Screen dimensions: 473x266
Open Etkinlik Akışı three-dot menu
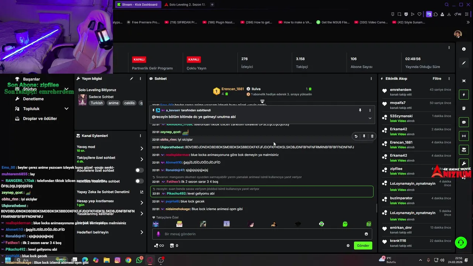(449, 79)
